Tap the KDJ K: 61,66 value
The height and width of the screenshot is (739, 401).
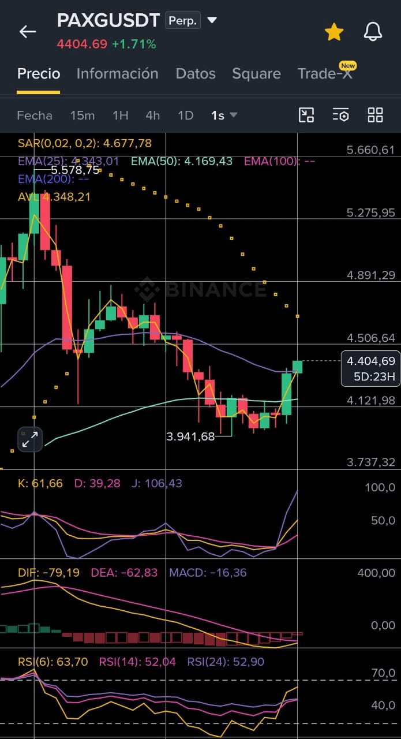tap(40, 483)
